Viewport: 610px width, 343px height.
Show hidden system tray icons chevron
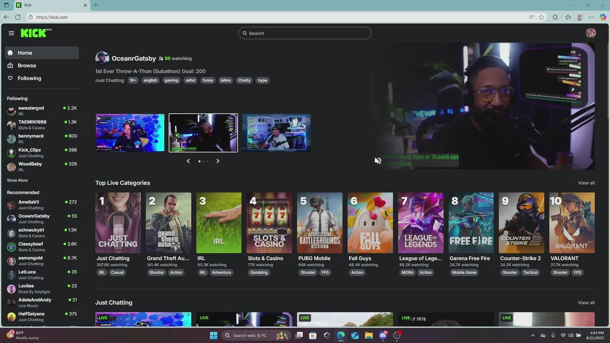[533, 335]
